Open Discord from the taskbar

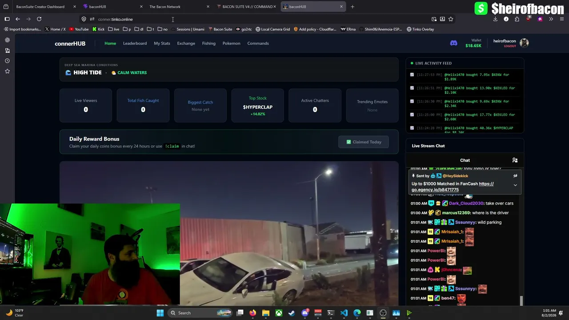(x=305, y=313)
